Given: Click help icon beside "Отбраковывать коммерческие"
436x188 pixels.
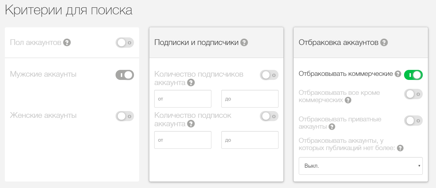Looking at the screenshot, I should click(398, 74).
